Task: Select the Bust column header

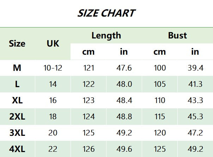Action: pyautogui.click(x=177, y=36)
